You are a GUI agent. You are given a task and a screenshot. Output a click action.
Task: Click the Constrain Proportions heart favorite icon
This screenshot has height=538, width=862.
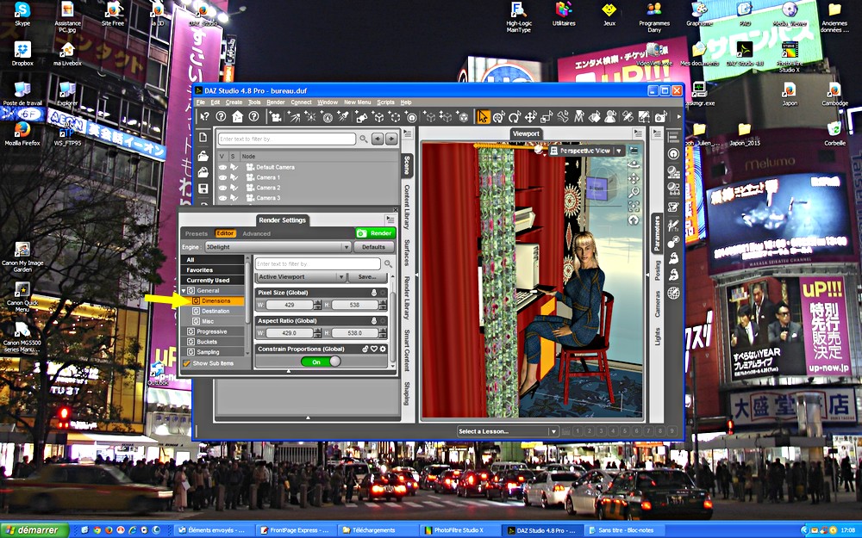(x=374, y=349)
